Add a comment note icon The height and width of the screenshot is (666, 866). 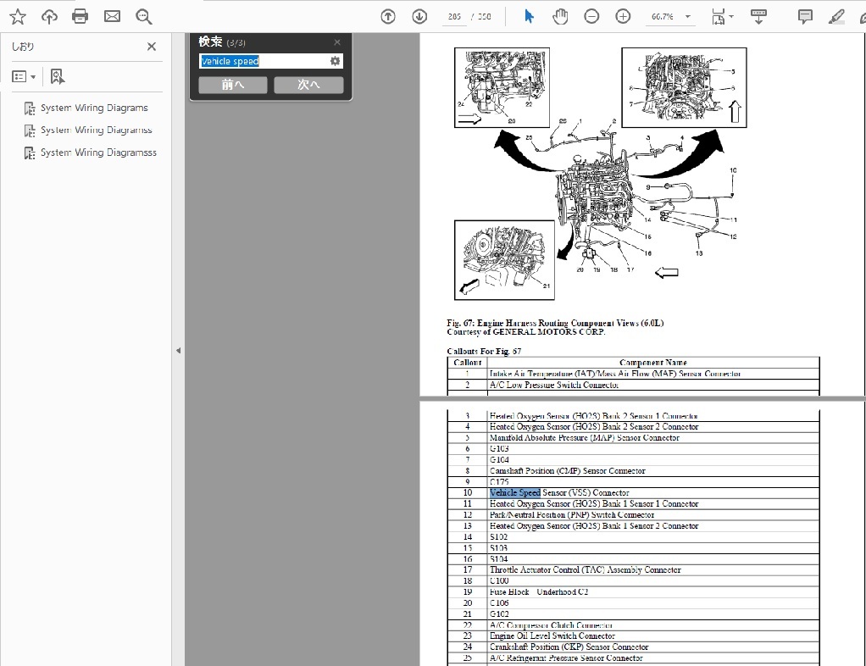[805, 17]
